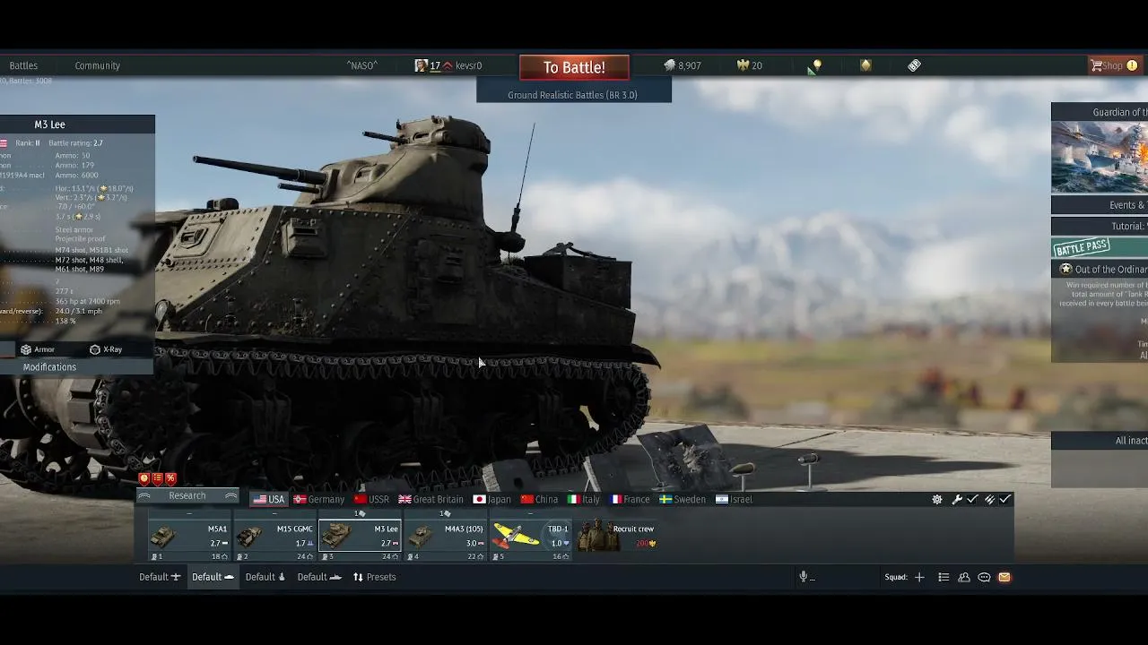Open the list icon next to squad

pos(944,577)
